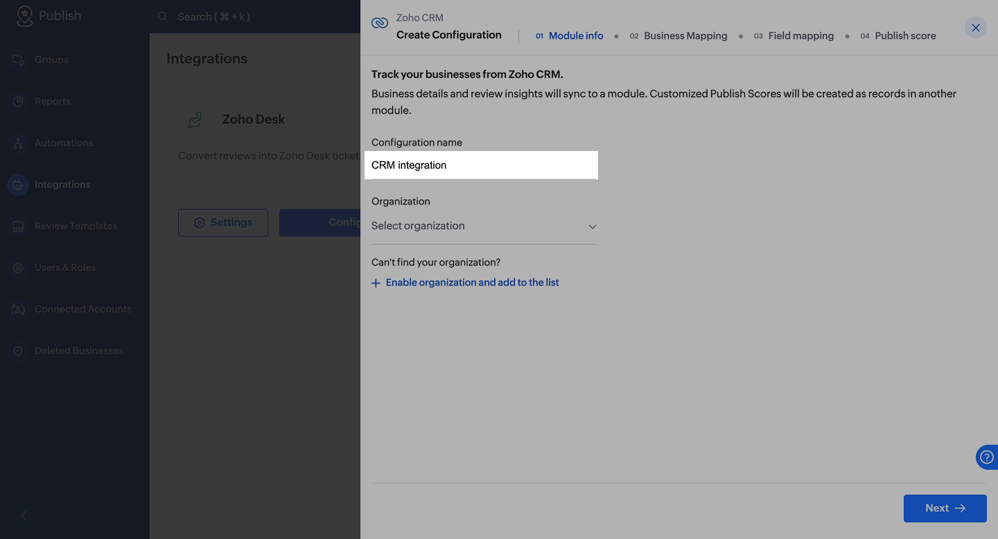The width and height of the screenshot is (998, 539).
Task: Click the plus icon for enabling organization
Action: 376,283
